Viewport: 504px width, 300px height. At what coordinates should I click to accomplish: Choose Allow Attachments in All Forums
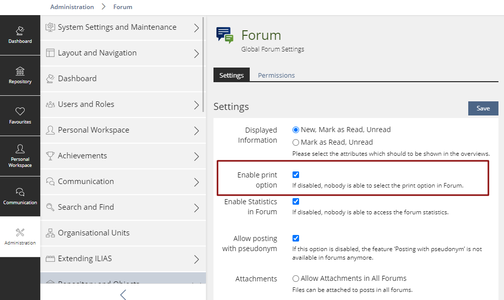pos(296,279)
